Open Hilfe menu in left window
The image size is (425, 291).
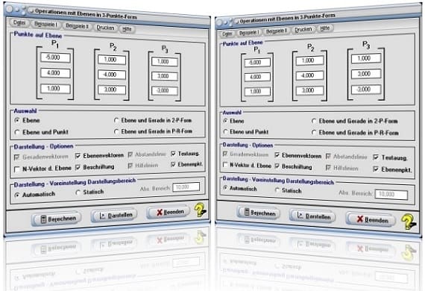pos(127,29)
